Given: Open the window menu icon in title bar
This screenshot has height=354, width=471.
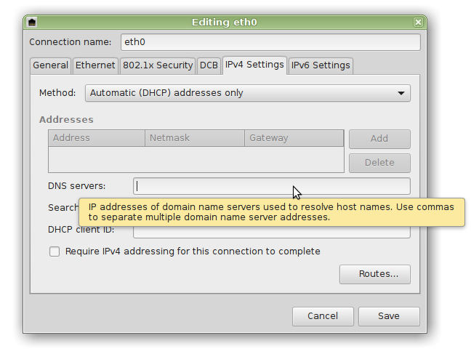Looking at the screenshot, I should [33, 23].
